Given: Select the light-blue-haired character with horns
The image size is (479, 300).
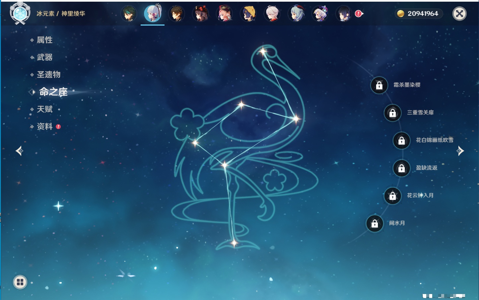Looking at the screenshot, I should pyautogui.click(x=296, y=14).
